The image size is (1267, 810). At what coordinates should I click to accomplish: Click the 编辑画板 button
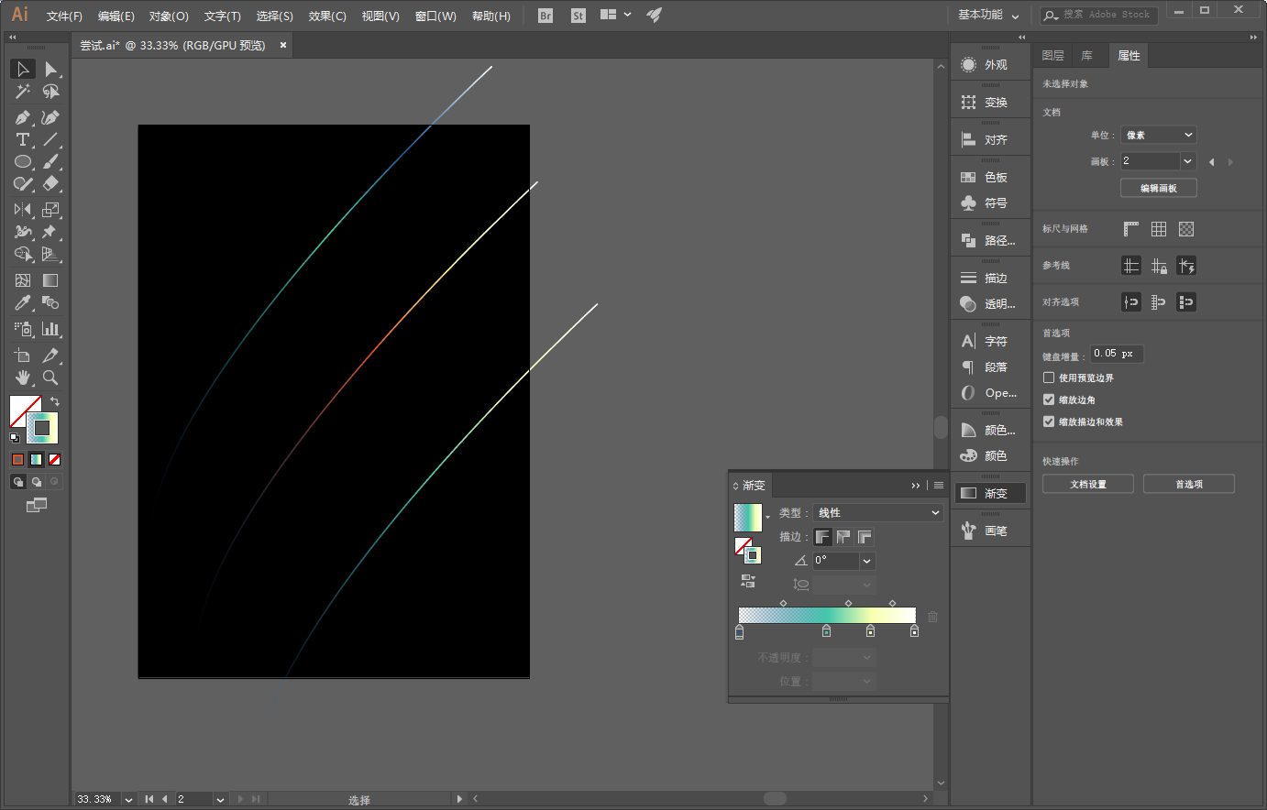tap(1158, 188)
